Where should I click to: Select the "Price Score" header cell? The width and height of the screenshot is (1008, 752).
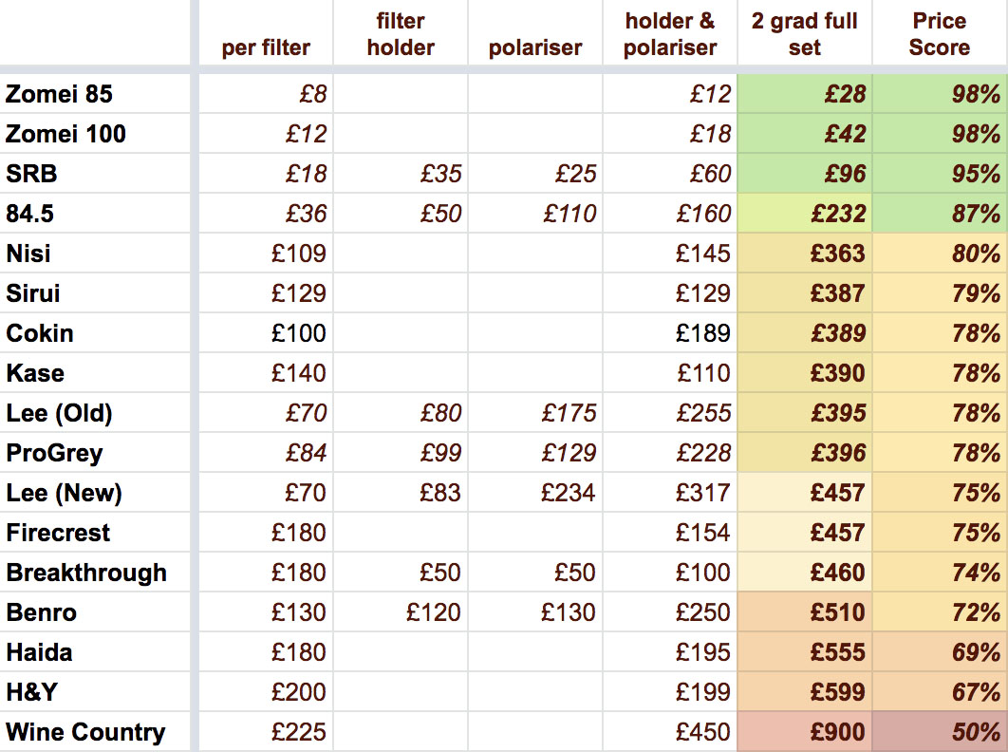coord(940,34)
